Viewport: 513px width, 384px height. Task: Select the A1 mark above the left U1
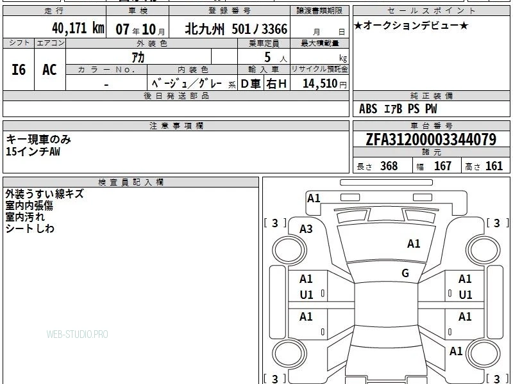point(306,279)
